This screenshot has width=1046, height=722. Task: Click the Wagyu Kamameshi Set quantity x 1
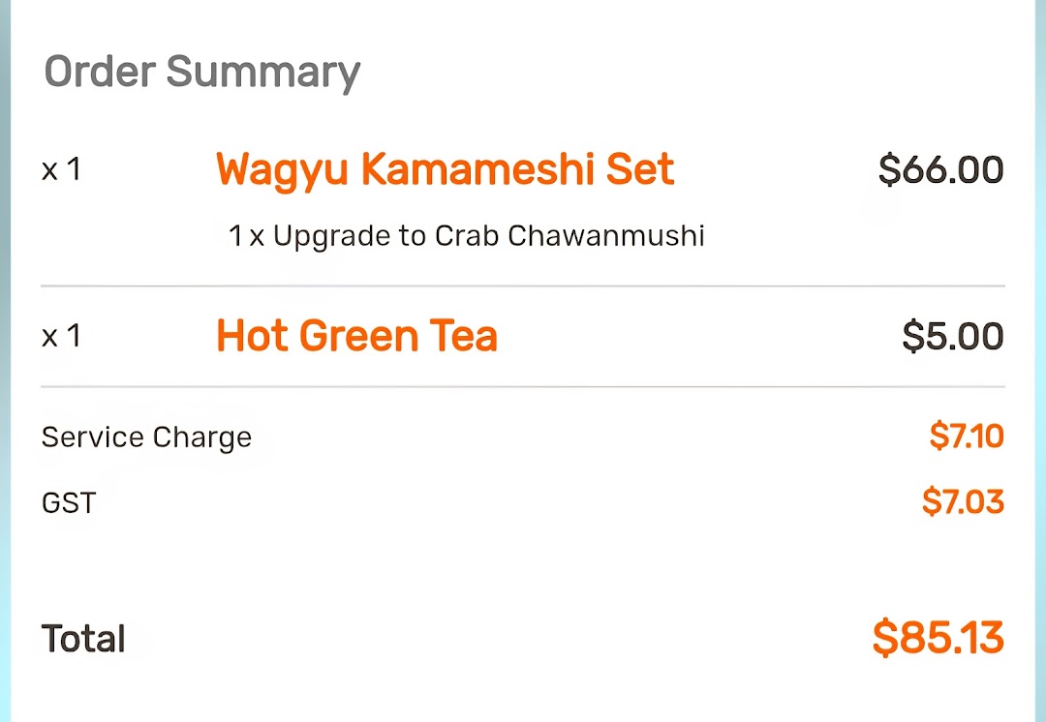pos(61,170)
